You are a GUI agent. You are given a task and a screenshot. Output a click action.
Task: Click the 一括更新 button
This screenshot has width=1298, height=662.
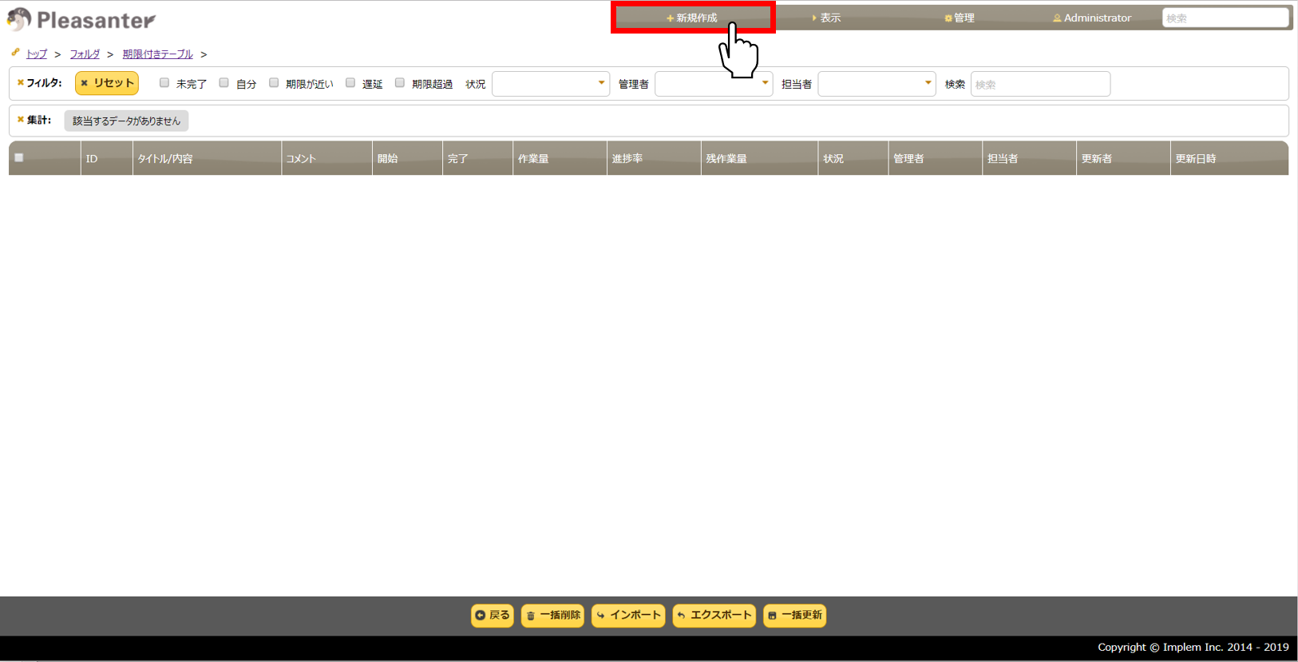coord(795,616)
